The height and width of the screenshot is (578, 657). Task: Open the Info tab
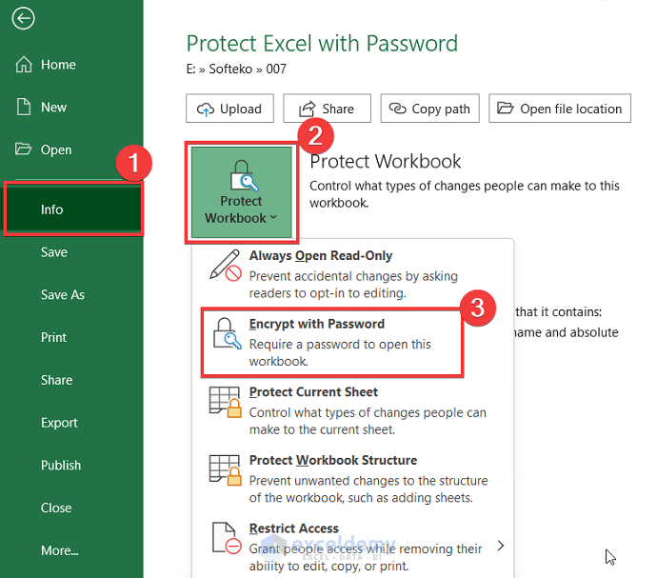point(73,209)
